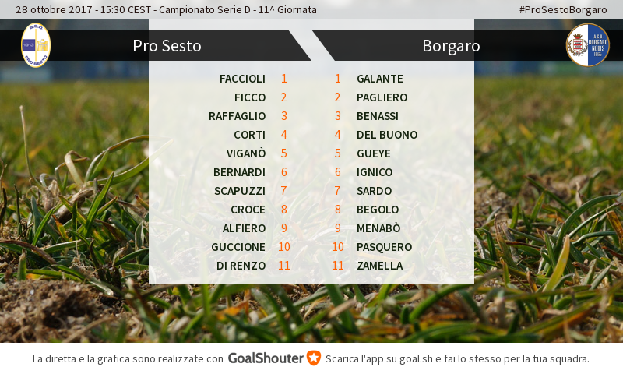Select Borgaro player GALANTE

[x=380, y=79]
